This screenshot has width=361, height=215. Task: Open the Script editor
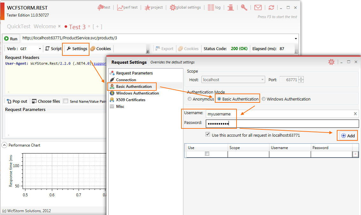(53, 49)
